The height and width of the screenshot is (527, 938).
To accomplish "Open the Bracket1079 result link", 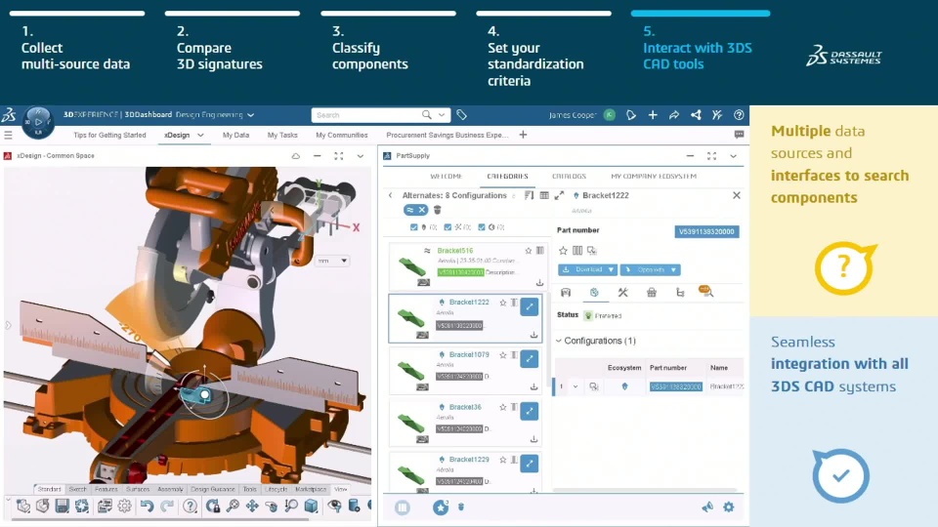I will 469,355.
